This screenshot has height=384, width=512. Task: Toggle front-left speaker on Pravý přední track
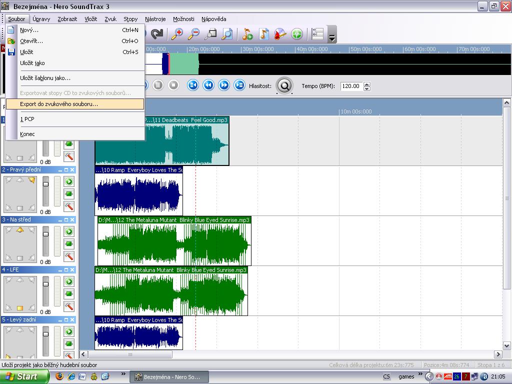pyautogui.click(x=8, y=180)
